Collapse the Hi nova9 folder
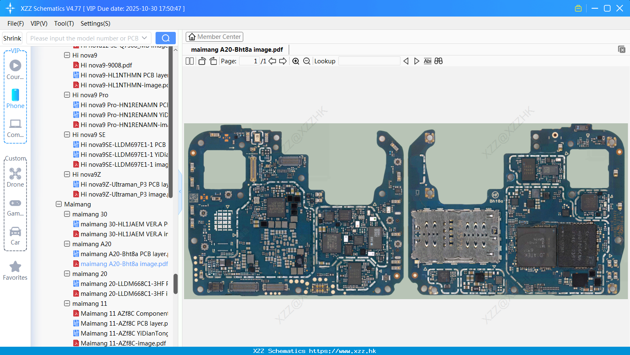Image resolution: width=630 pixels, height=355 pixels. coord(67,55)
